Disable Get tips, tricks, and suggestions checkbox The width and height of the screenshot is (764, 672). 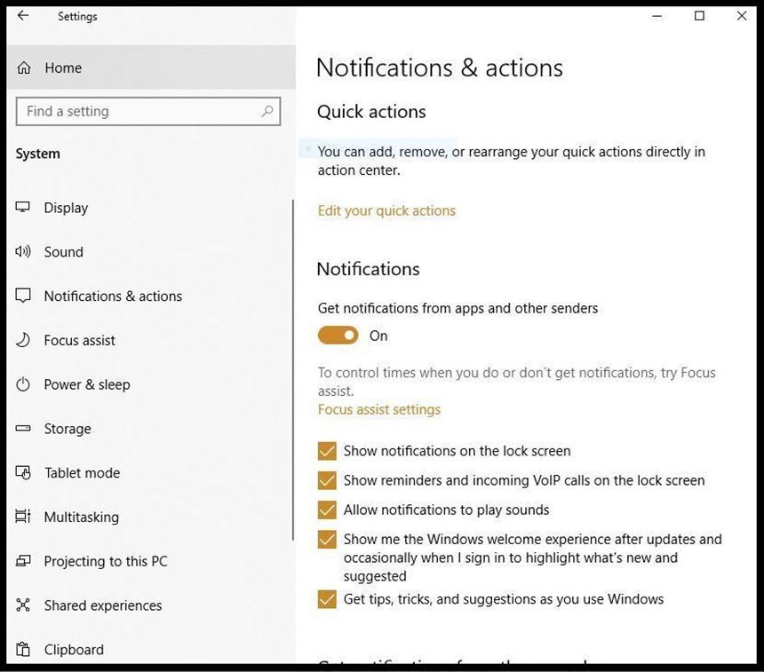327,599
